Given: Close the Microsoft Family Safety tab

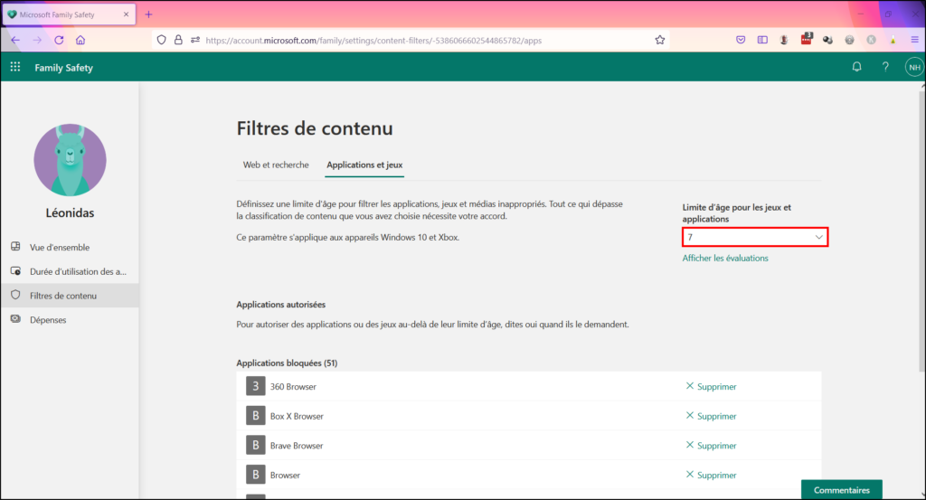Looking at the screenshot, I should click(x=126, y=14).
